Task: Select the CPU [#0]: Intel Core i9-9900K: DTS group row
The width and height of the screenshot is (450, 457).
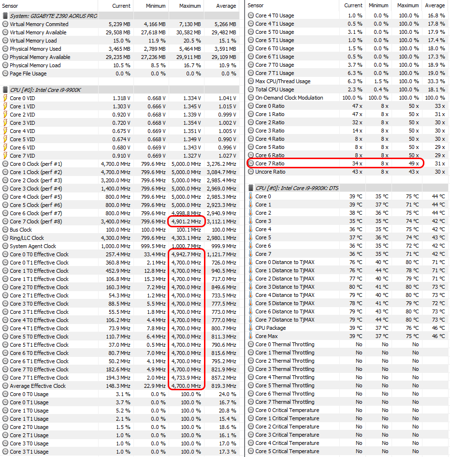Action: [x=347, y=188]
